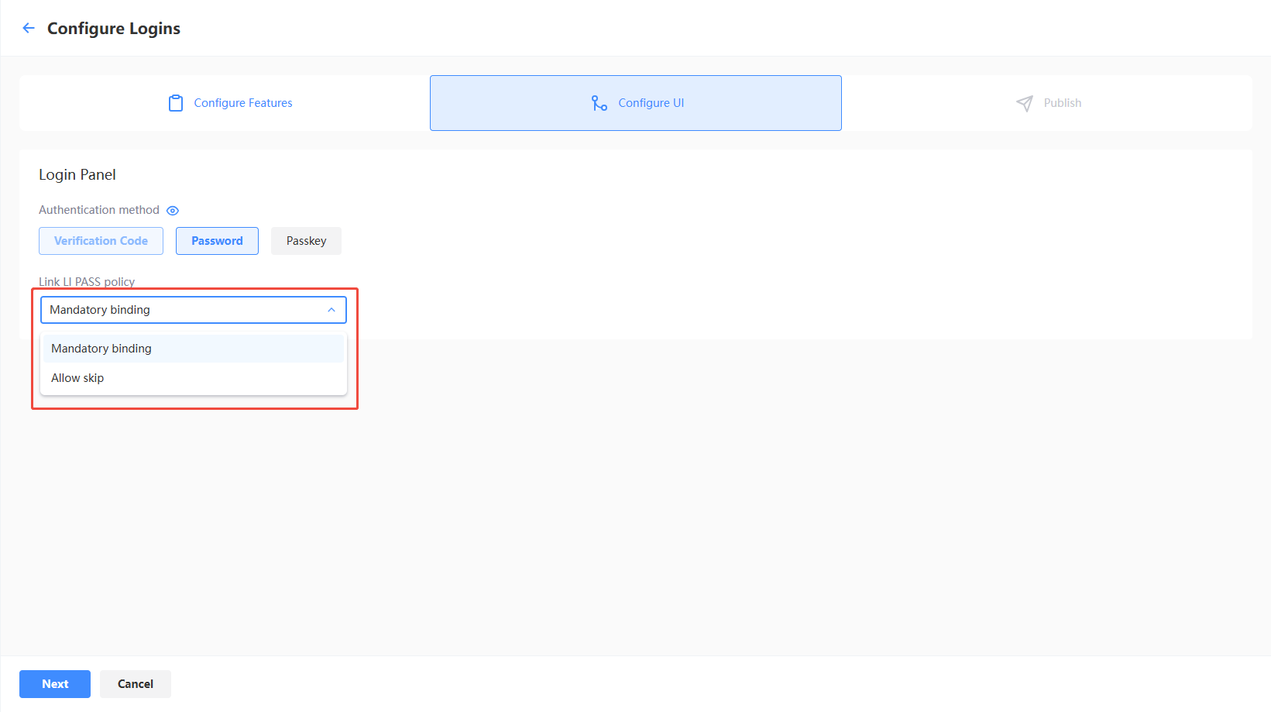This screenshot has height=712, width=1271.
Task: Click the Mandatory binding select field
Action: click(x=194, y=310)
